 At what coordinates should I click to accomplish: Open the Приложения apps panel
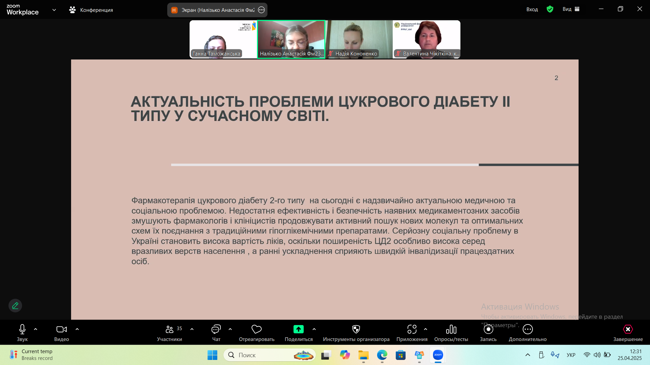412,333
